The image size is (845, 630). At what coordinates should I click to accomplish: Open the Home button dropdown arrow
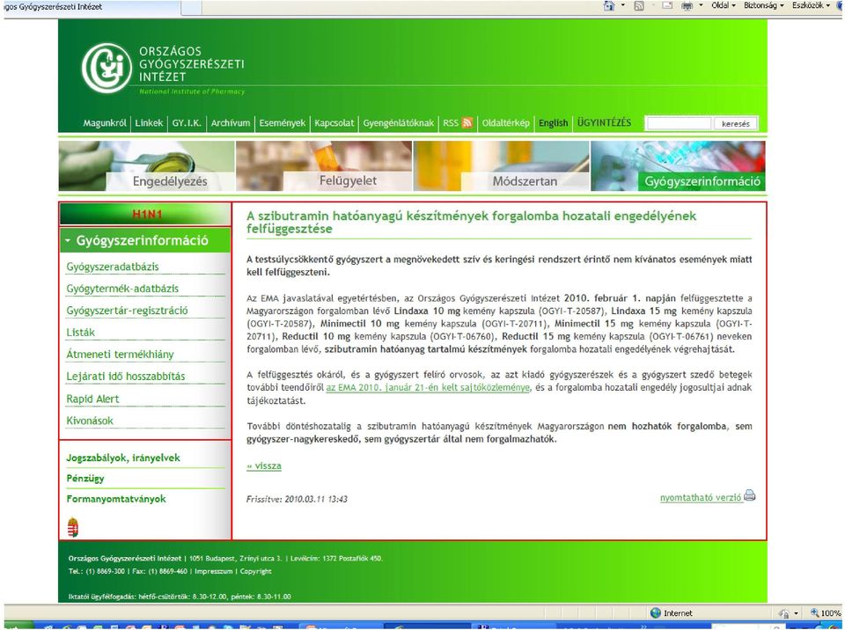623,5
